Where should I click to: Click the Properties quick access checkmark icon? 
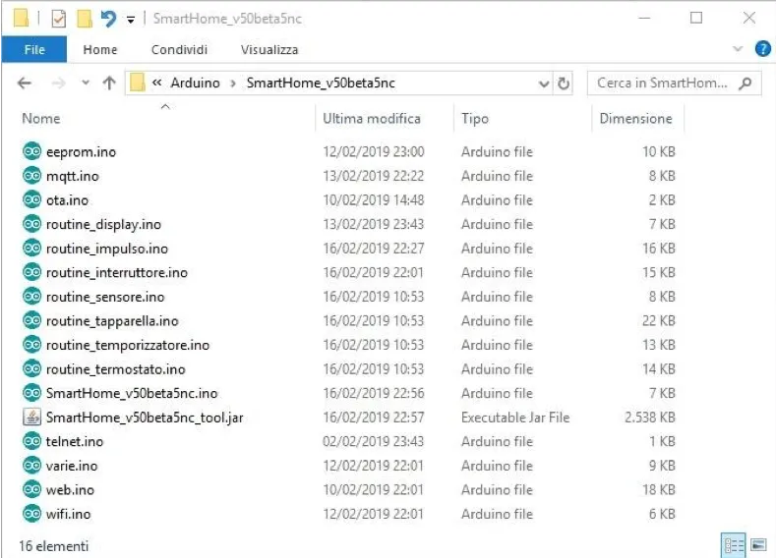tap(58, 19)
